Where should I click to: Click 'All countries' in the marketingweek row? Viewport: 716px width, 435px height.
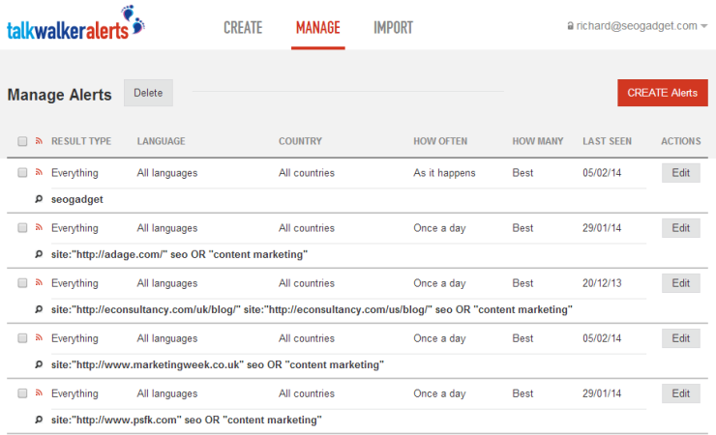click(x=307, y=338)
